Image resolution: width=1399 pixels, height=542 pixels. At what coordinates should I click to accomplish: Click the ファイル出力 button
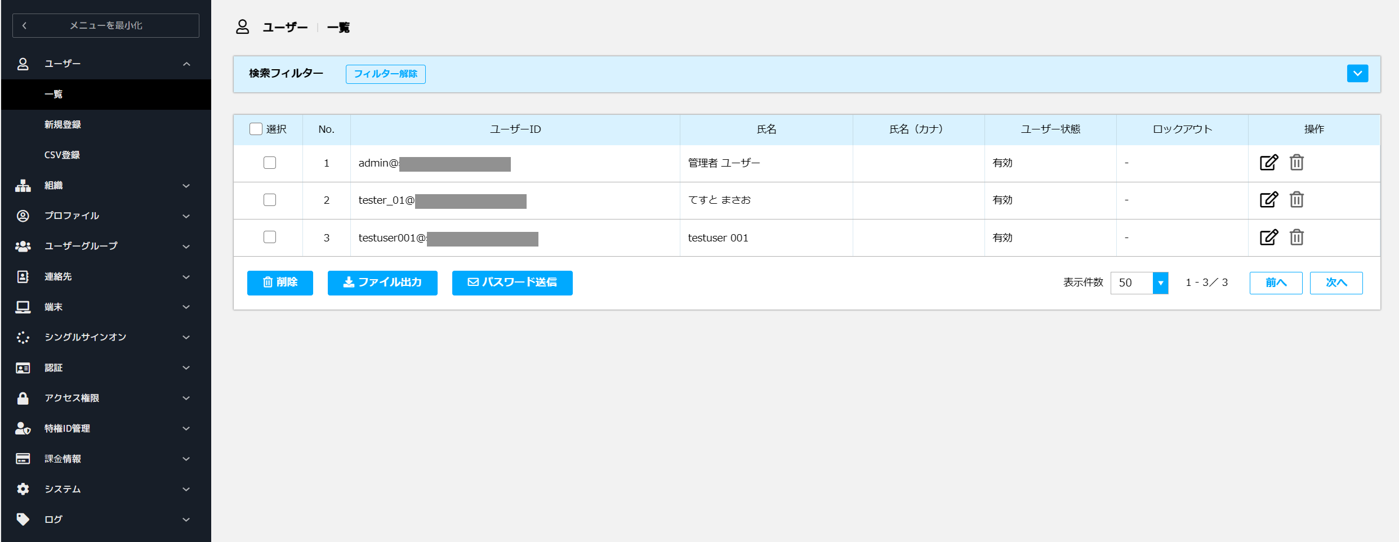point(382,283)
